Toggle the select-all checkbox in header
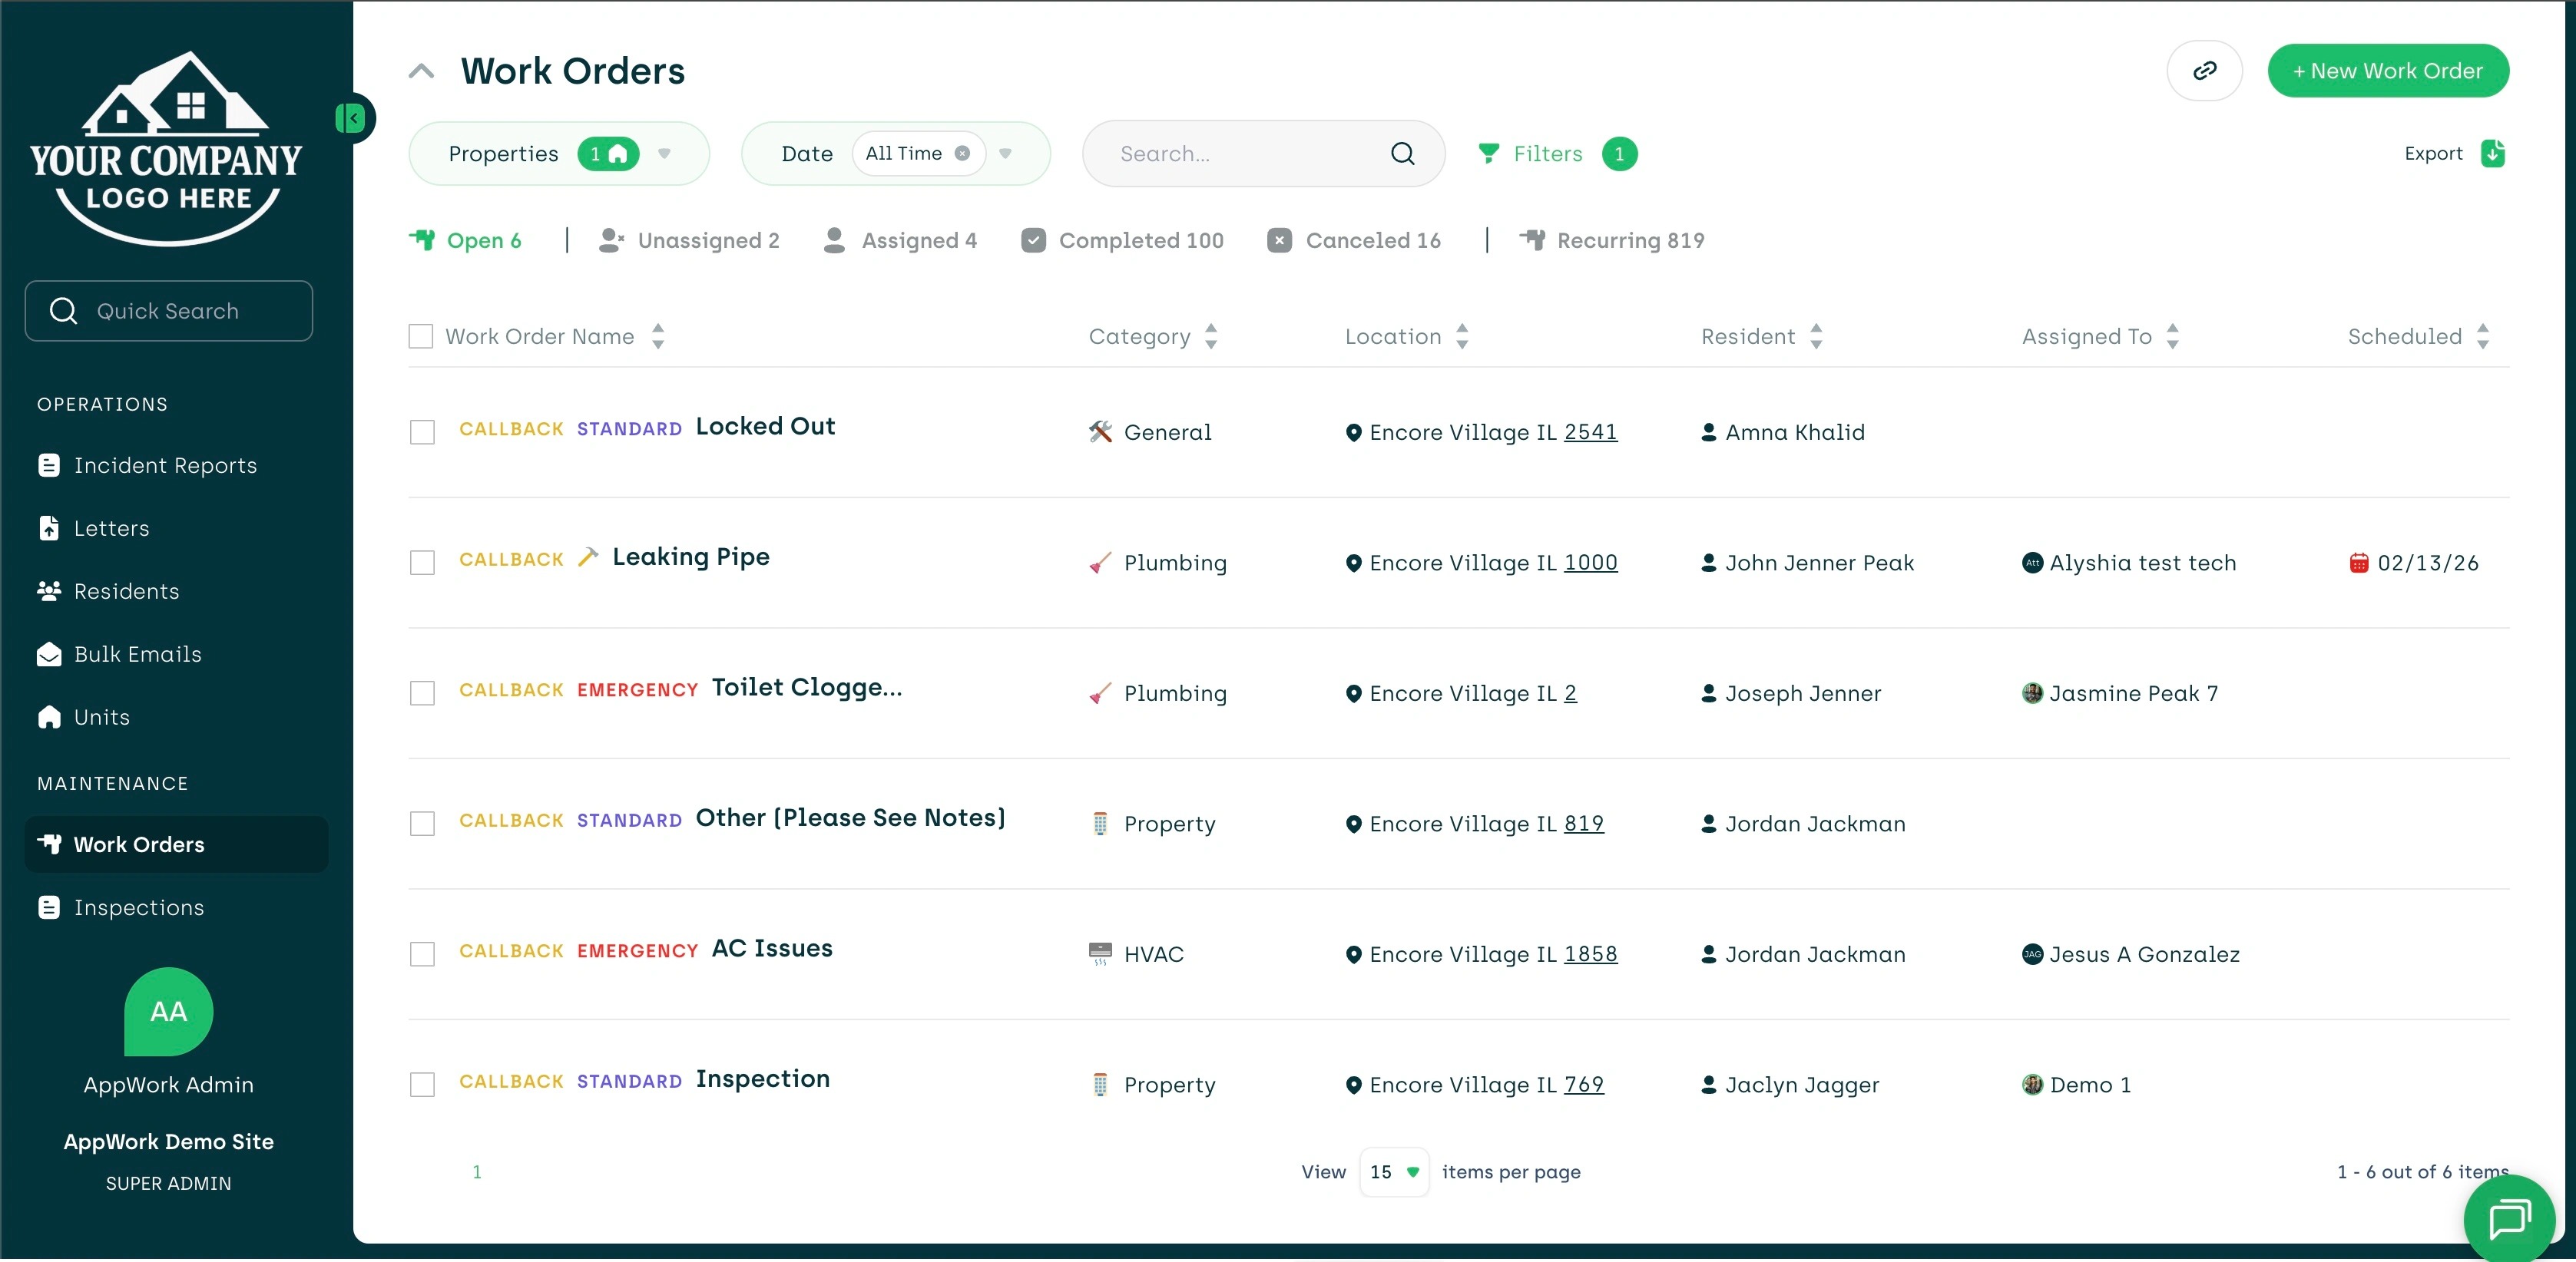2576x1262 pixels. [x=421, y=337]
